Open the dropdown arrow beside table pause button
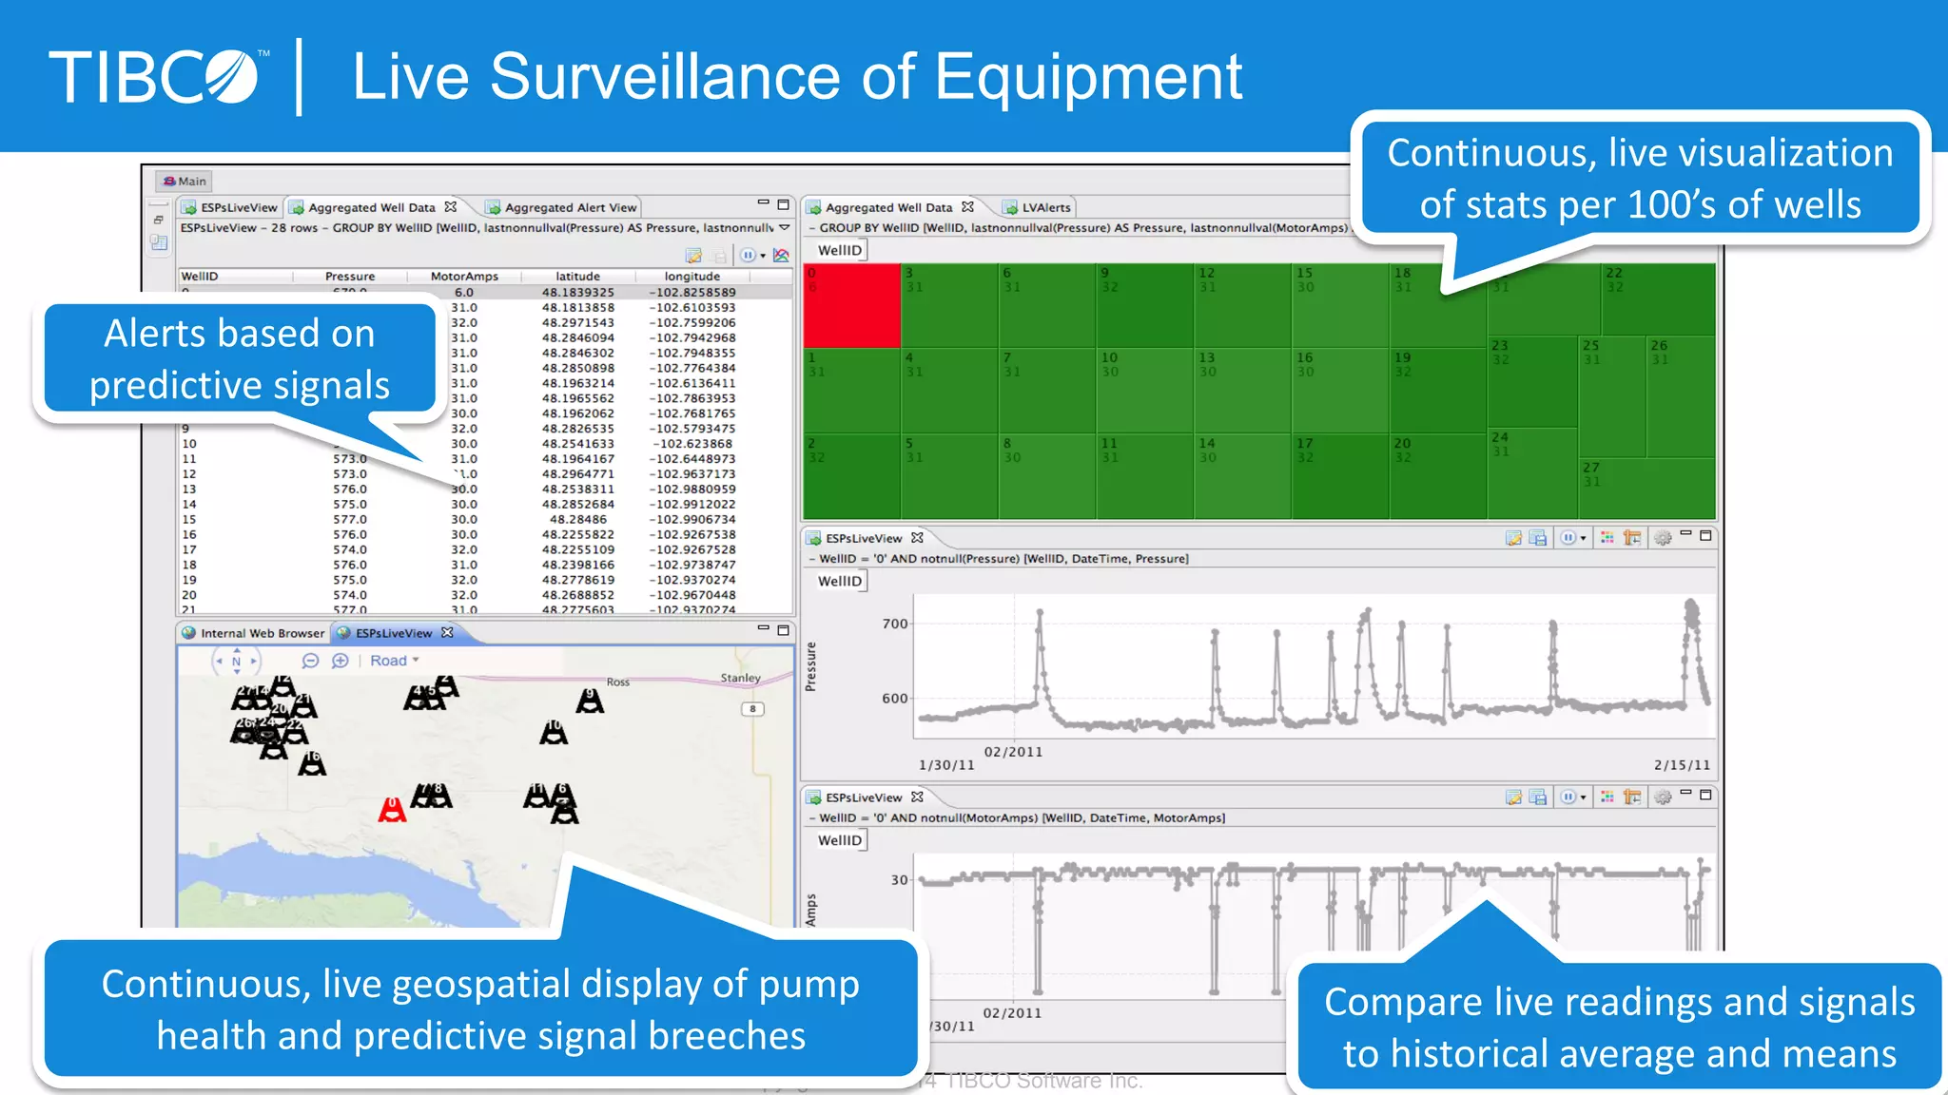The width and height of the screenshot is (1948, 1095). [x=763, y=256]
